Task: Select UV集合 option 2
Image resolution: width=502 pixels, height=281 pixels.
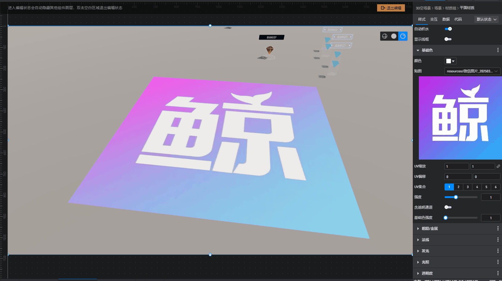Action: [x=458, y=187]
